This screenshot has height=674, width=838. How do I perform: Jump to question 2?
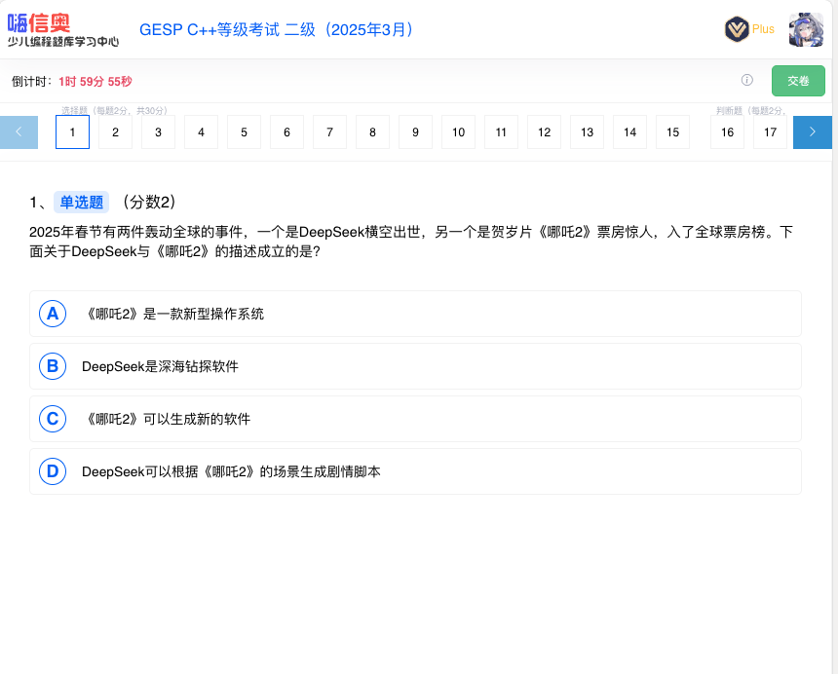(x=115, y=131)
